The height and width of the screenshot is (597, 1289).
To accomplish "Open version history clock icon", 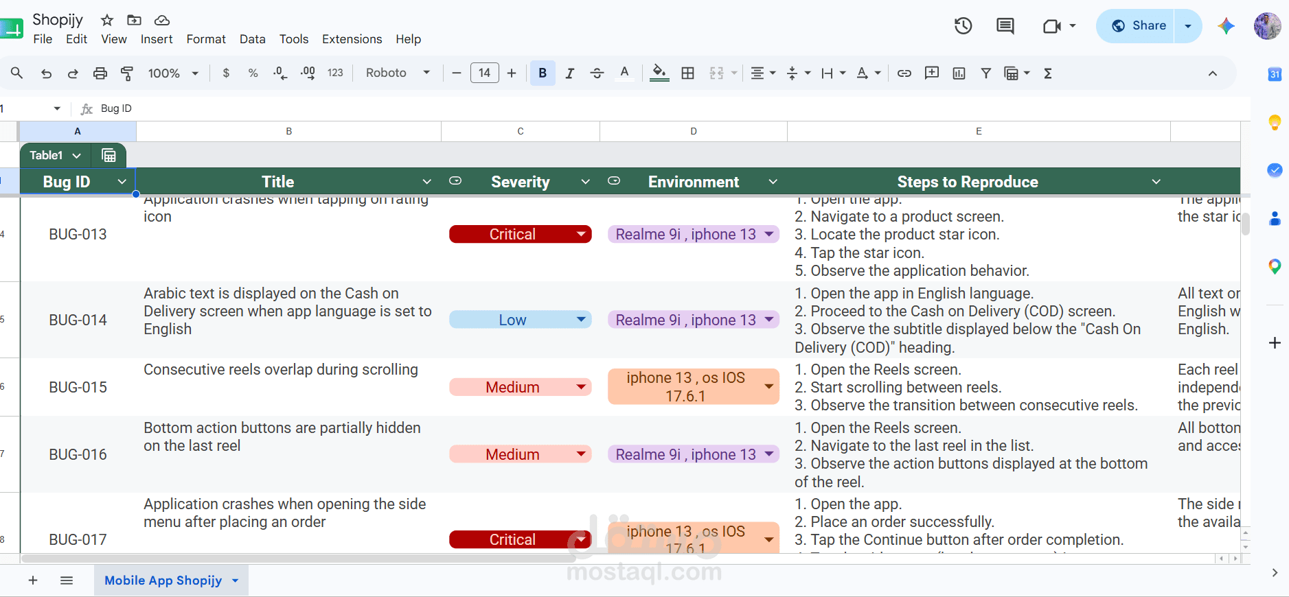I will point(963,26).
